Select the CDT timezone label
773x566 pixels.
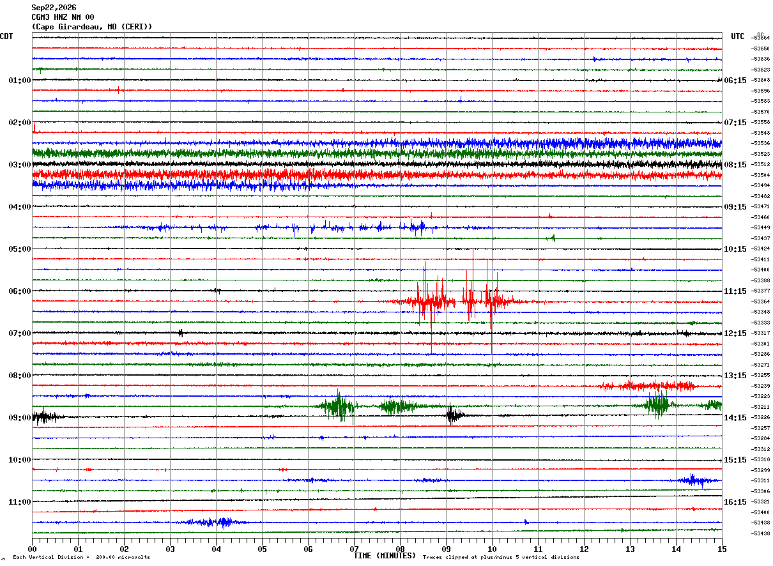[x=6, y=36]
